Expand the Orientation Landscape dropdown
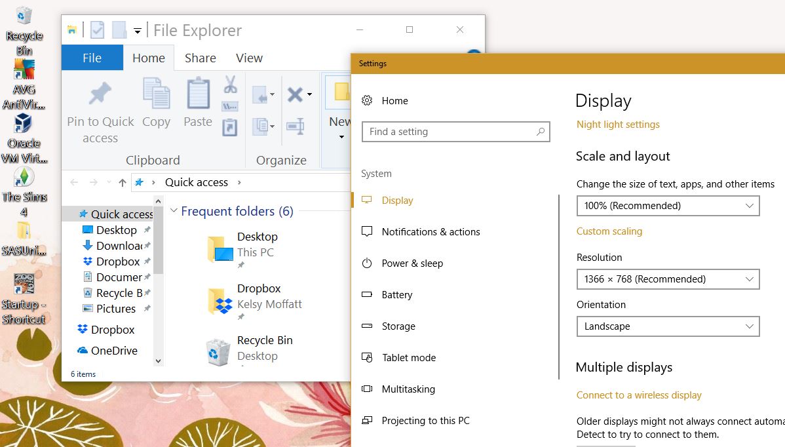Viewport: 785px width, 447px height. pos(668,326)
